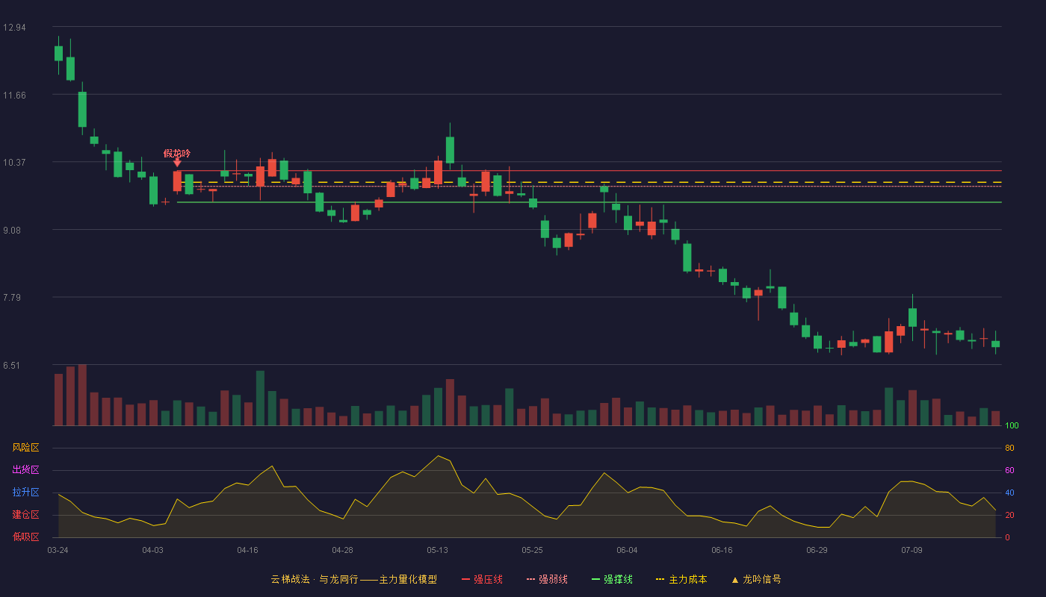Image resolution: width=1046 pixels, height=597 pixels.
Task: Click the 04-16 date label
Action: click(247, 550)
